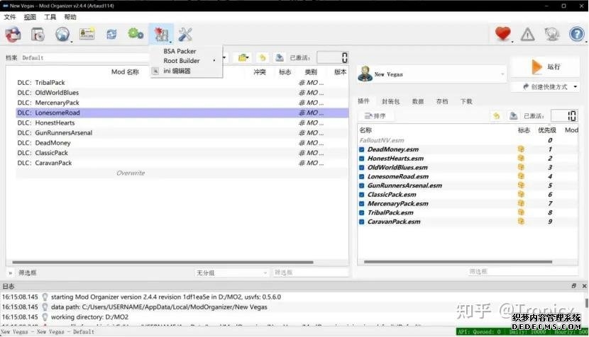The image size is (589, 337).
Task: Open the 无分组 grouping dropdown
Action: pos(233,273)
